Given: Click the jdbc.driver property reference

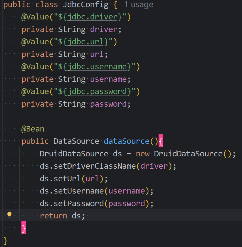Looking at the screenshot, I should pos(92,17).
